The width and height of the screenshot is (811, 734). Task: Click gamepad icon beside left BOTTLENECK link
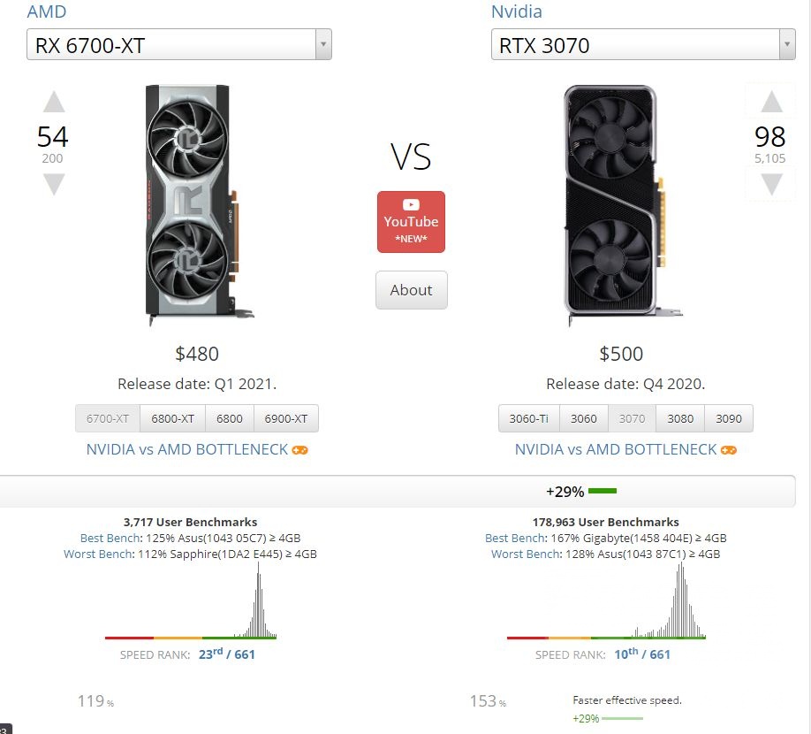coord(300,450)
